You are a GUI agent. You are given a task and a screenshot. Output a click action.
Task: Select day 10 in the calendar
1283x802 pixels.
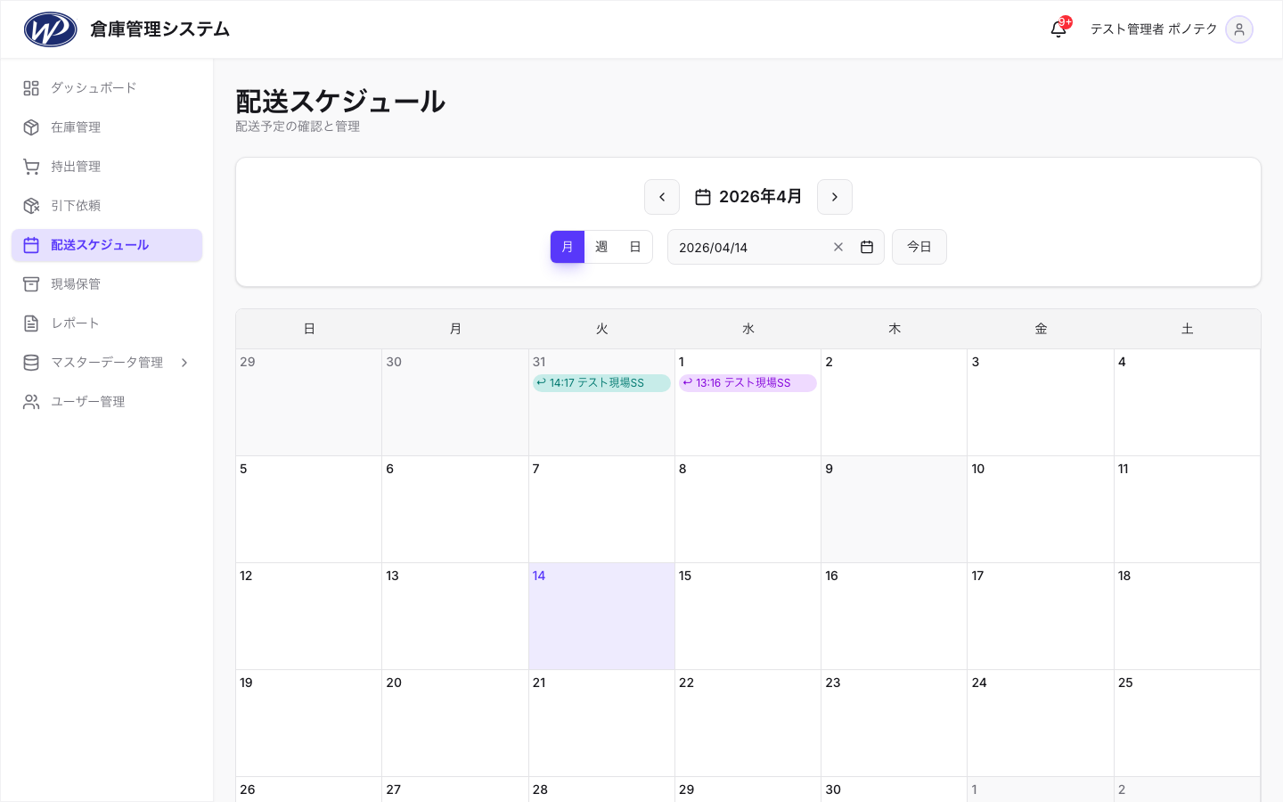1041,510
